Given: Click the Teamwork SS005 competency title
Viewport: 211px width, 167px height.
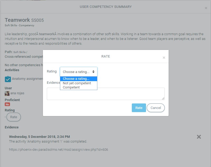Looking at the screenshot, I should 24,20.
